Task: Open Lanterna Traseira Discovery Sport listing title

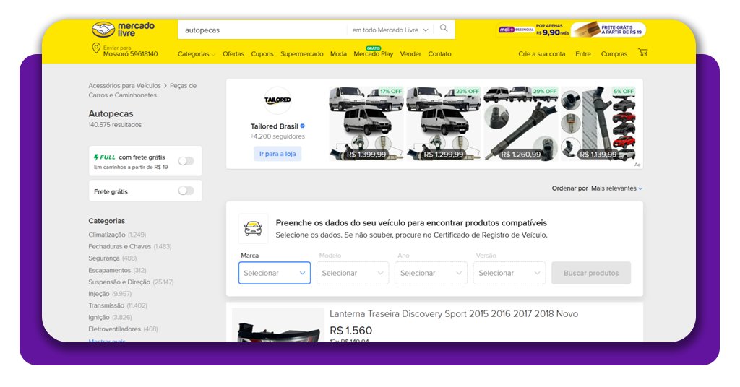Action: (454, 314)
